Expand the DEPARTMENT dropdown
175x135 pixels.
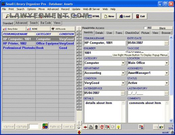(123, 73)
